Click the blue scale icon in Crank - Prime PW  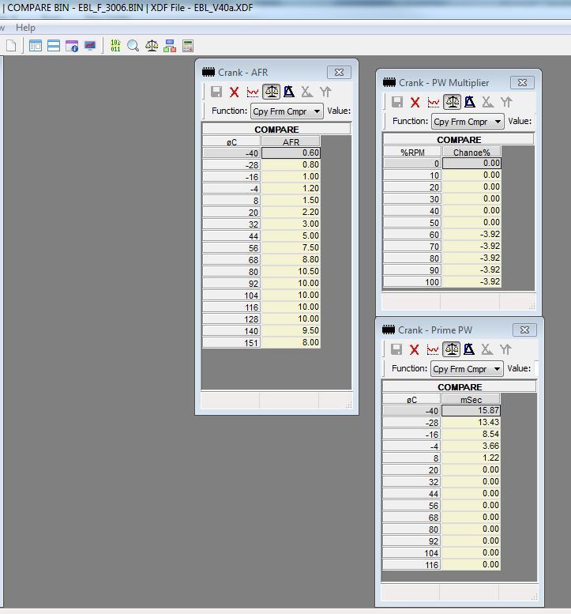(469, 349)
